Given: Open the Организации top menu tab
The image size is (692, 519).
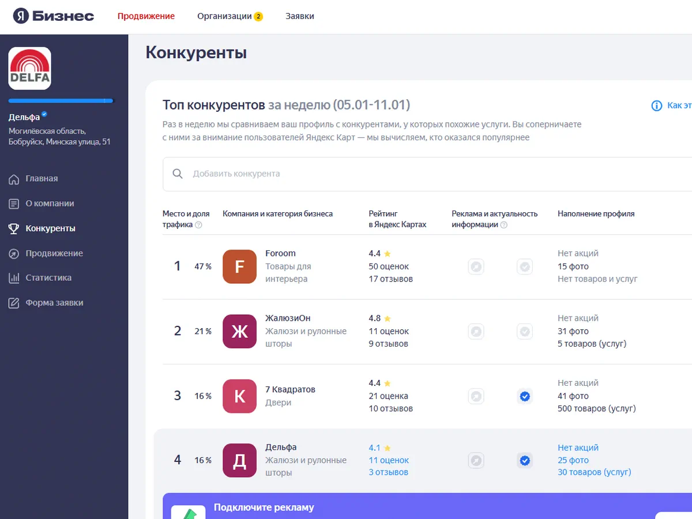Looking at the screenshot, I should tap(224, 16).
